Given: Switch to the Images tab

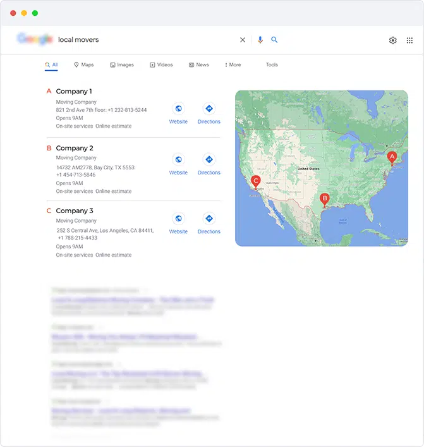Looking at the screenshot, I should 122,65.
